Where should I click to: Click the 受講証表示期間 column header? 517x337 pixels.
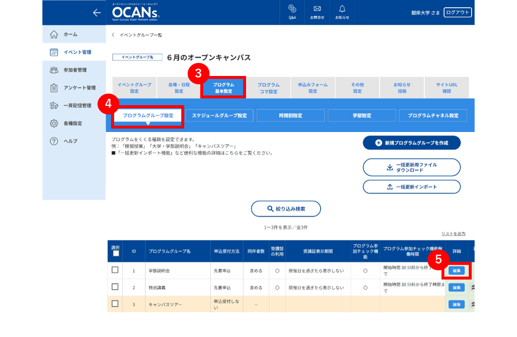pyautogui.click(x=318, y=251)
